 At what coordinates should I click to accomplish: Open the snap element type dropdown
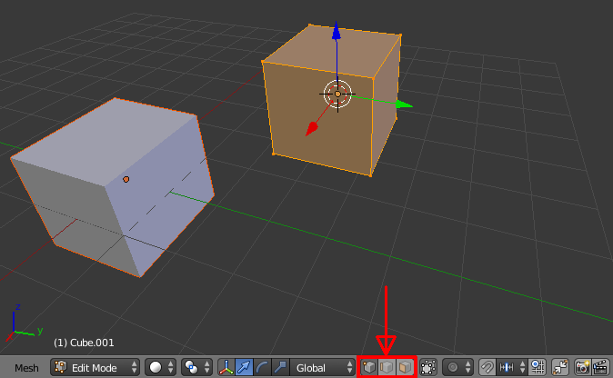[x=512, y=367]
